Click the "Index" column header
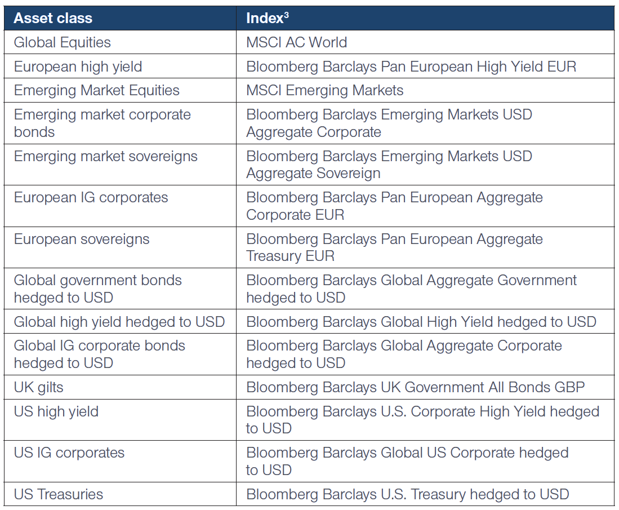 (x=268, y=18)
